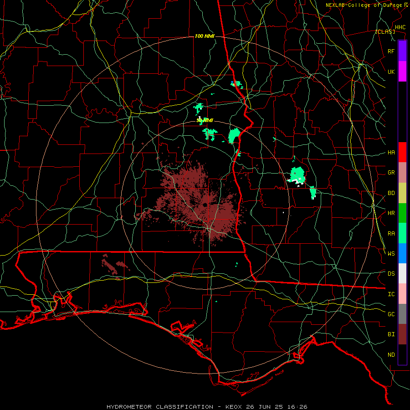Screen dimensions: 410x410
Task: Click the 'GC' legend label
Action: coord(391,314)
